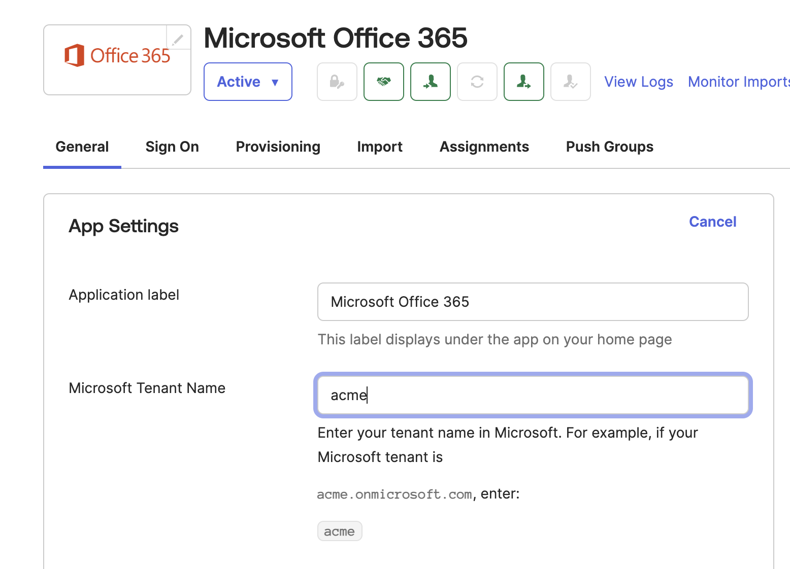This screenshot has height=569, width=790.
Task: Click the acme.onmicrosoft.com example text
Action: (394, 494)
